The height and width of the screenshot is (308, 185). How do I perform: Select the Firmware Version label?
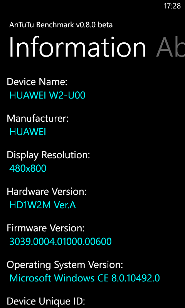(45, 228)
